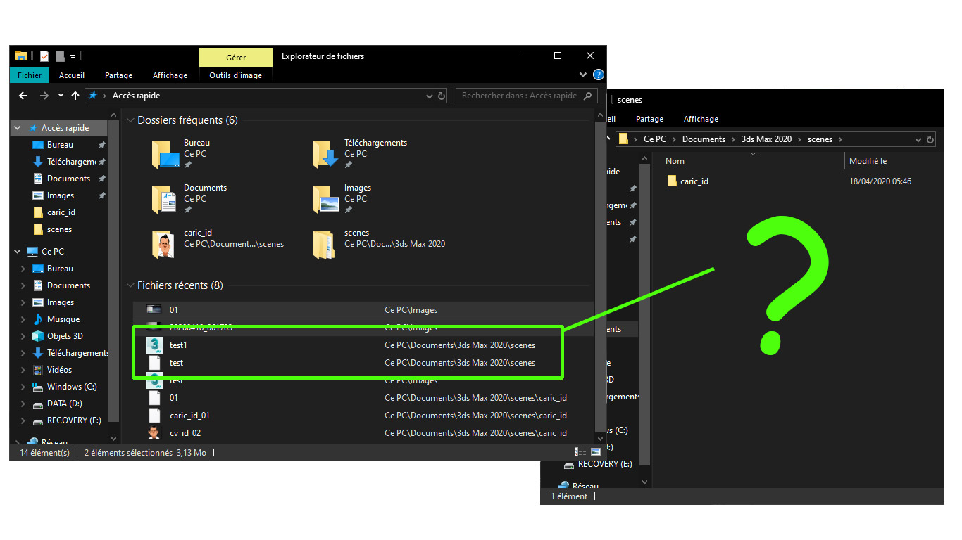This screenshot has height=540, width=962.
Task: Switch to large thumbnails view icon
Action: click(596, 452)
